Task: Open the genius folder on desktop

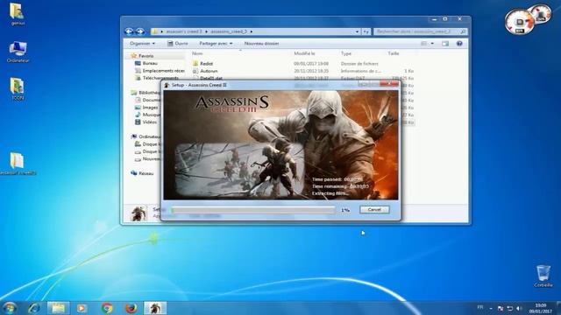Action: 18,14
